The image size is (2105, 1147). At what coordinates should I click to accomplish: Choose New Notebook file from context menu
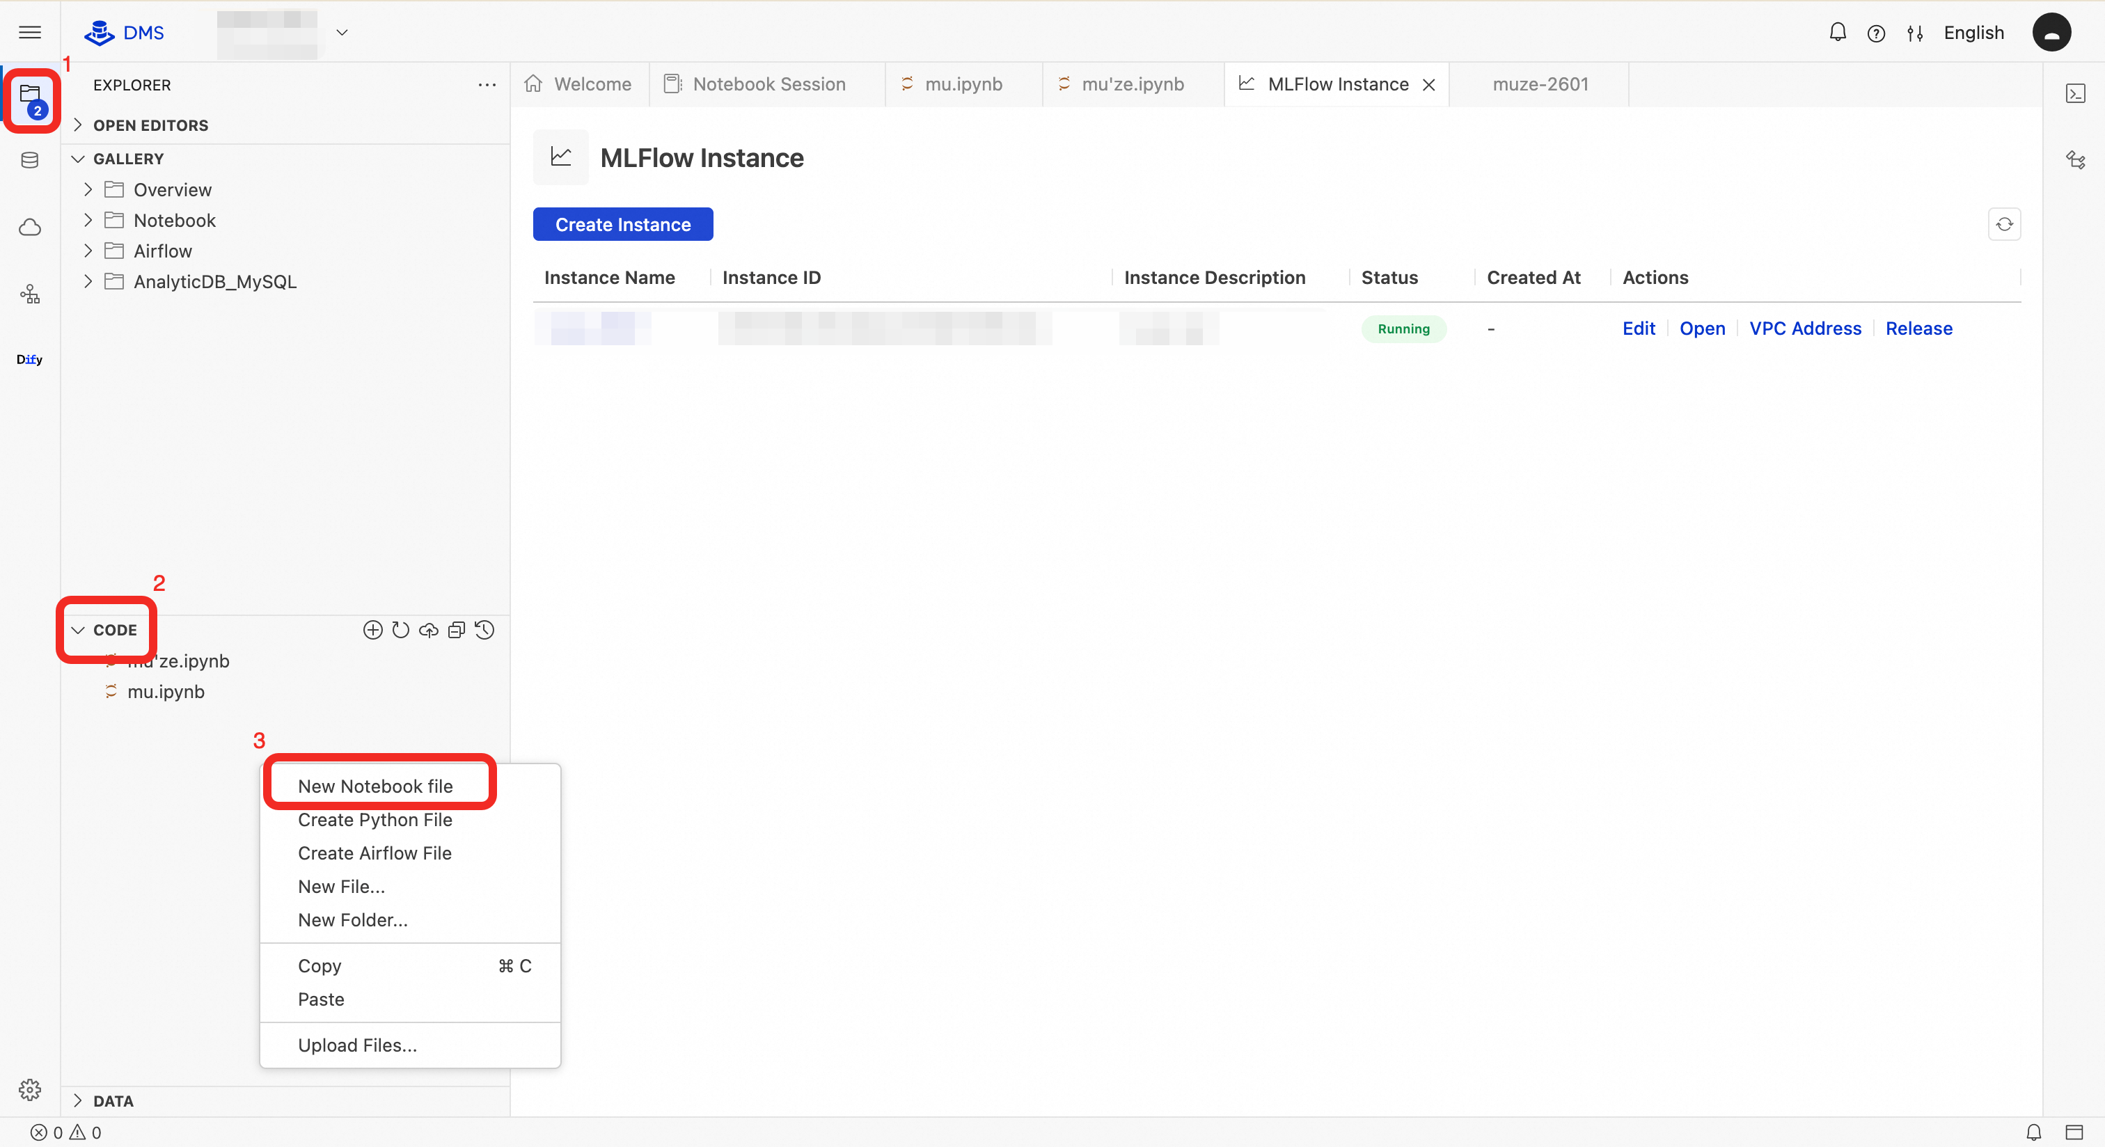tap(375, 786)
